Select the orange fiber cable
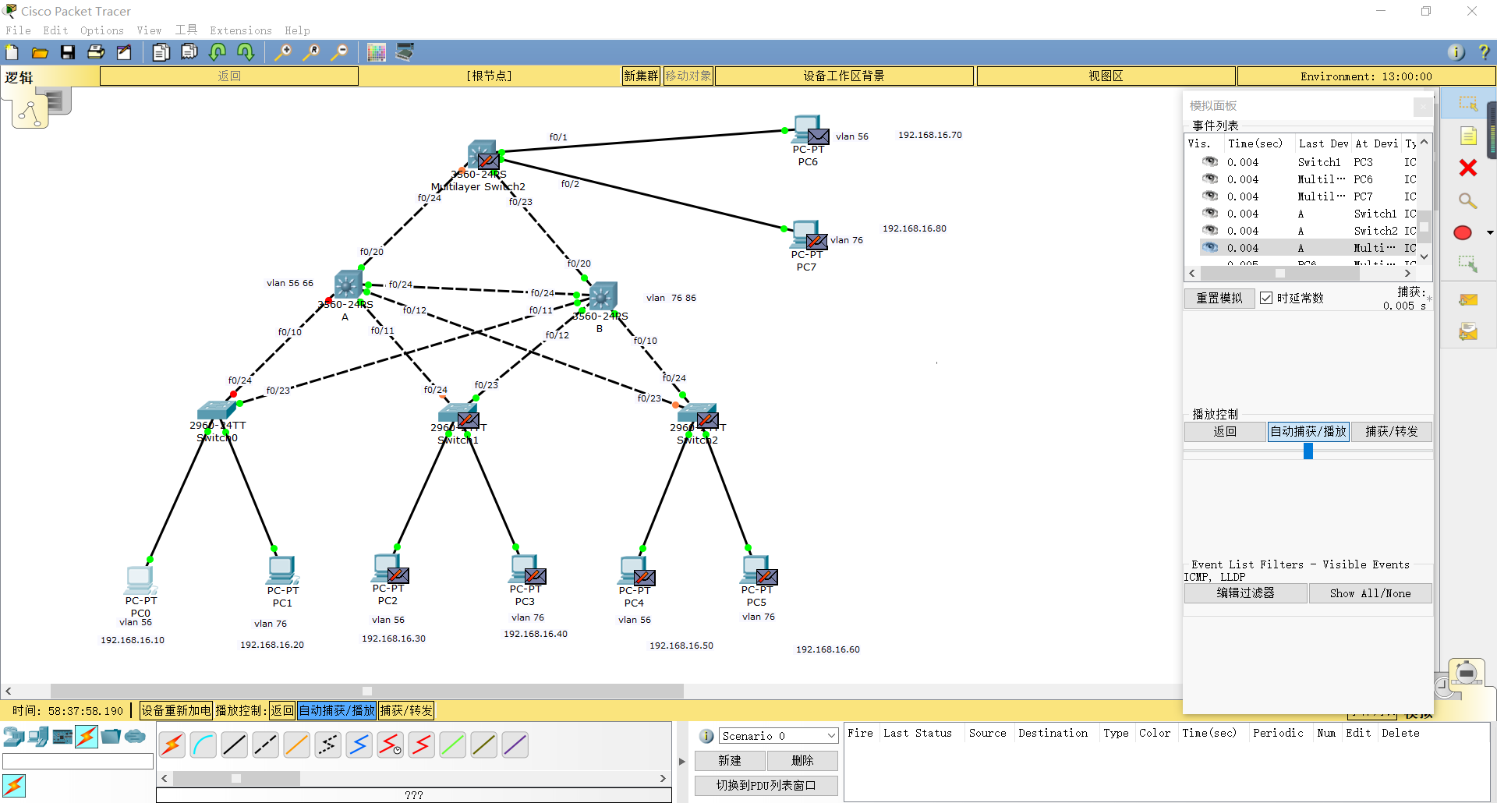Image resolution: width=1497 pixels, height=803 pixels. [297, 745]
